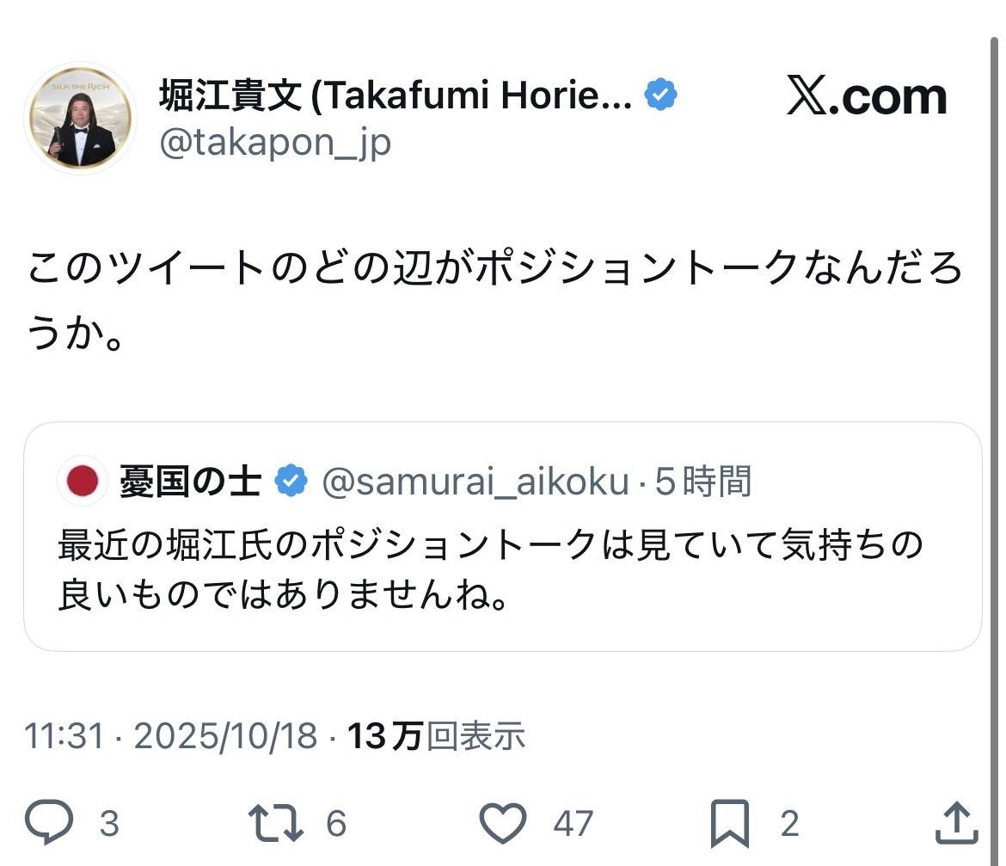Open the @takapon_jp handle link
1006x866 pixels.
point(275,143)
